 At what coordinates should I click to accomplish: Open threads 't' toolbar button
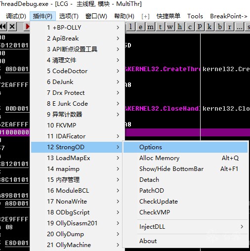tap(160, 27)
